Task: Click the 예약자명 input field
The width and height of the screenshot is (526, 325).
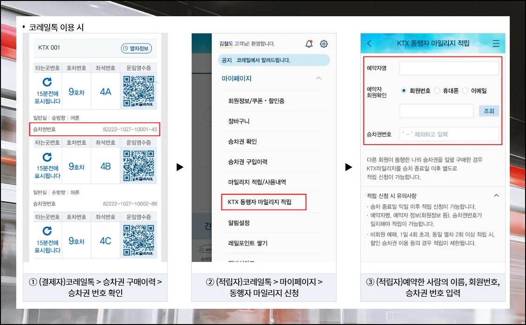Action: (x=448, y=68)
